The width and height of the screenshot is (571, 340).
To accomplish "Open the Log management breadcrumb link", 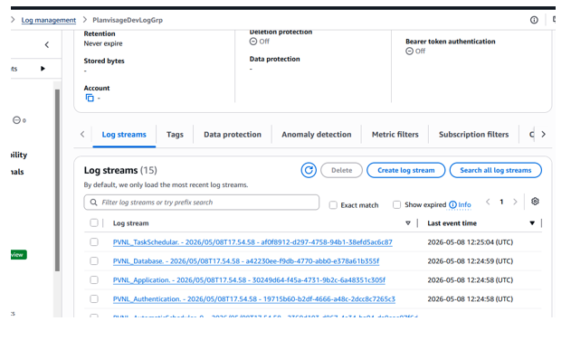I will pos(49,20).
